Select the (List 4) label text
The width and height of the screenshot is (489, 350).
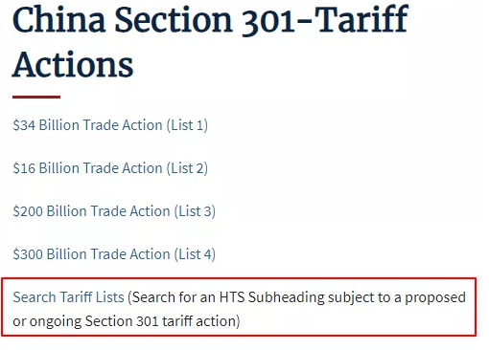click(x=195, y=254)
